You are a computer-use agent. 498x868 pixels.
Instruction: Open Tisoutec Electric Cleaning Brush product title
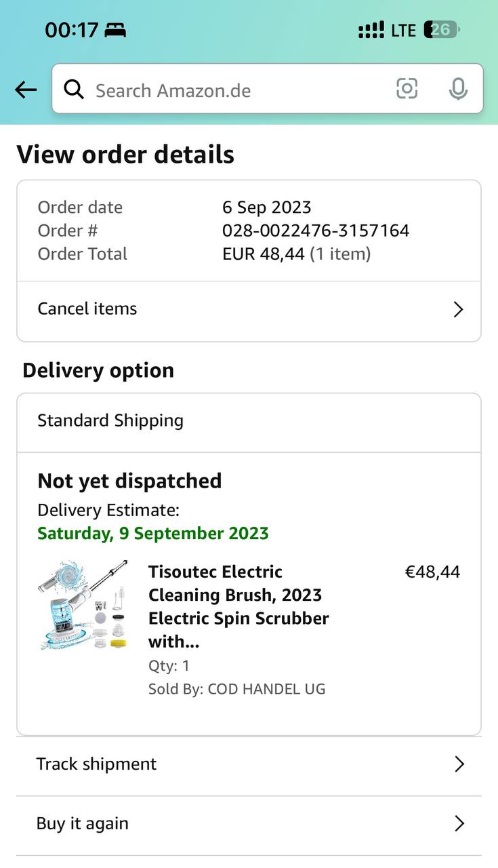click(x=238, y=606)
